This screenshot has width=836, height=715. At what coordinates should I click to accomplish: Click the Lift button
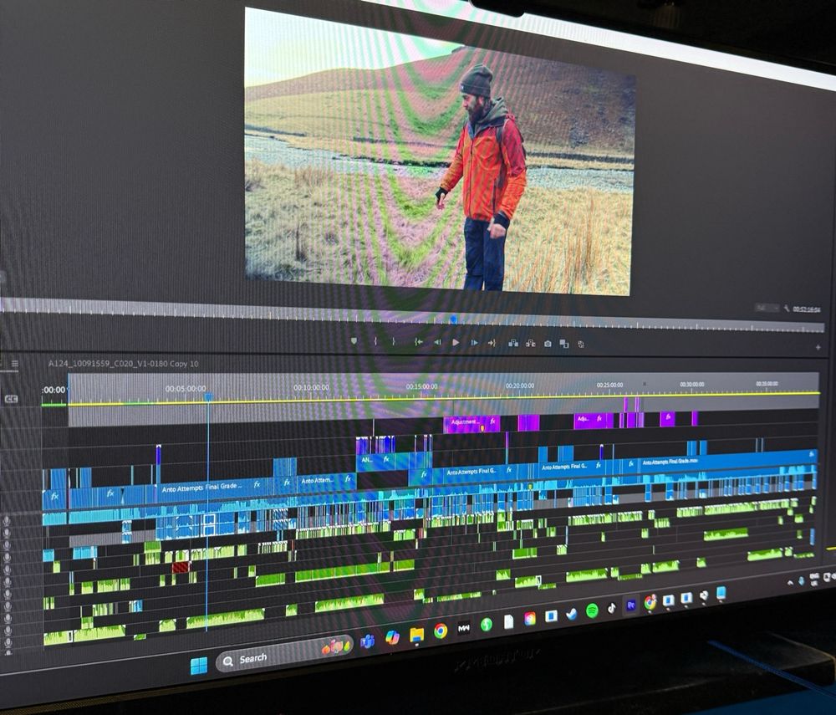[513, 344]
